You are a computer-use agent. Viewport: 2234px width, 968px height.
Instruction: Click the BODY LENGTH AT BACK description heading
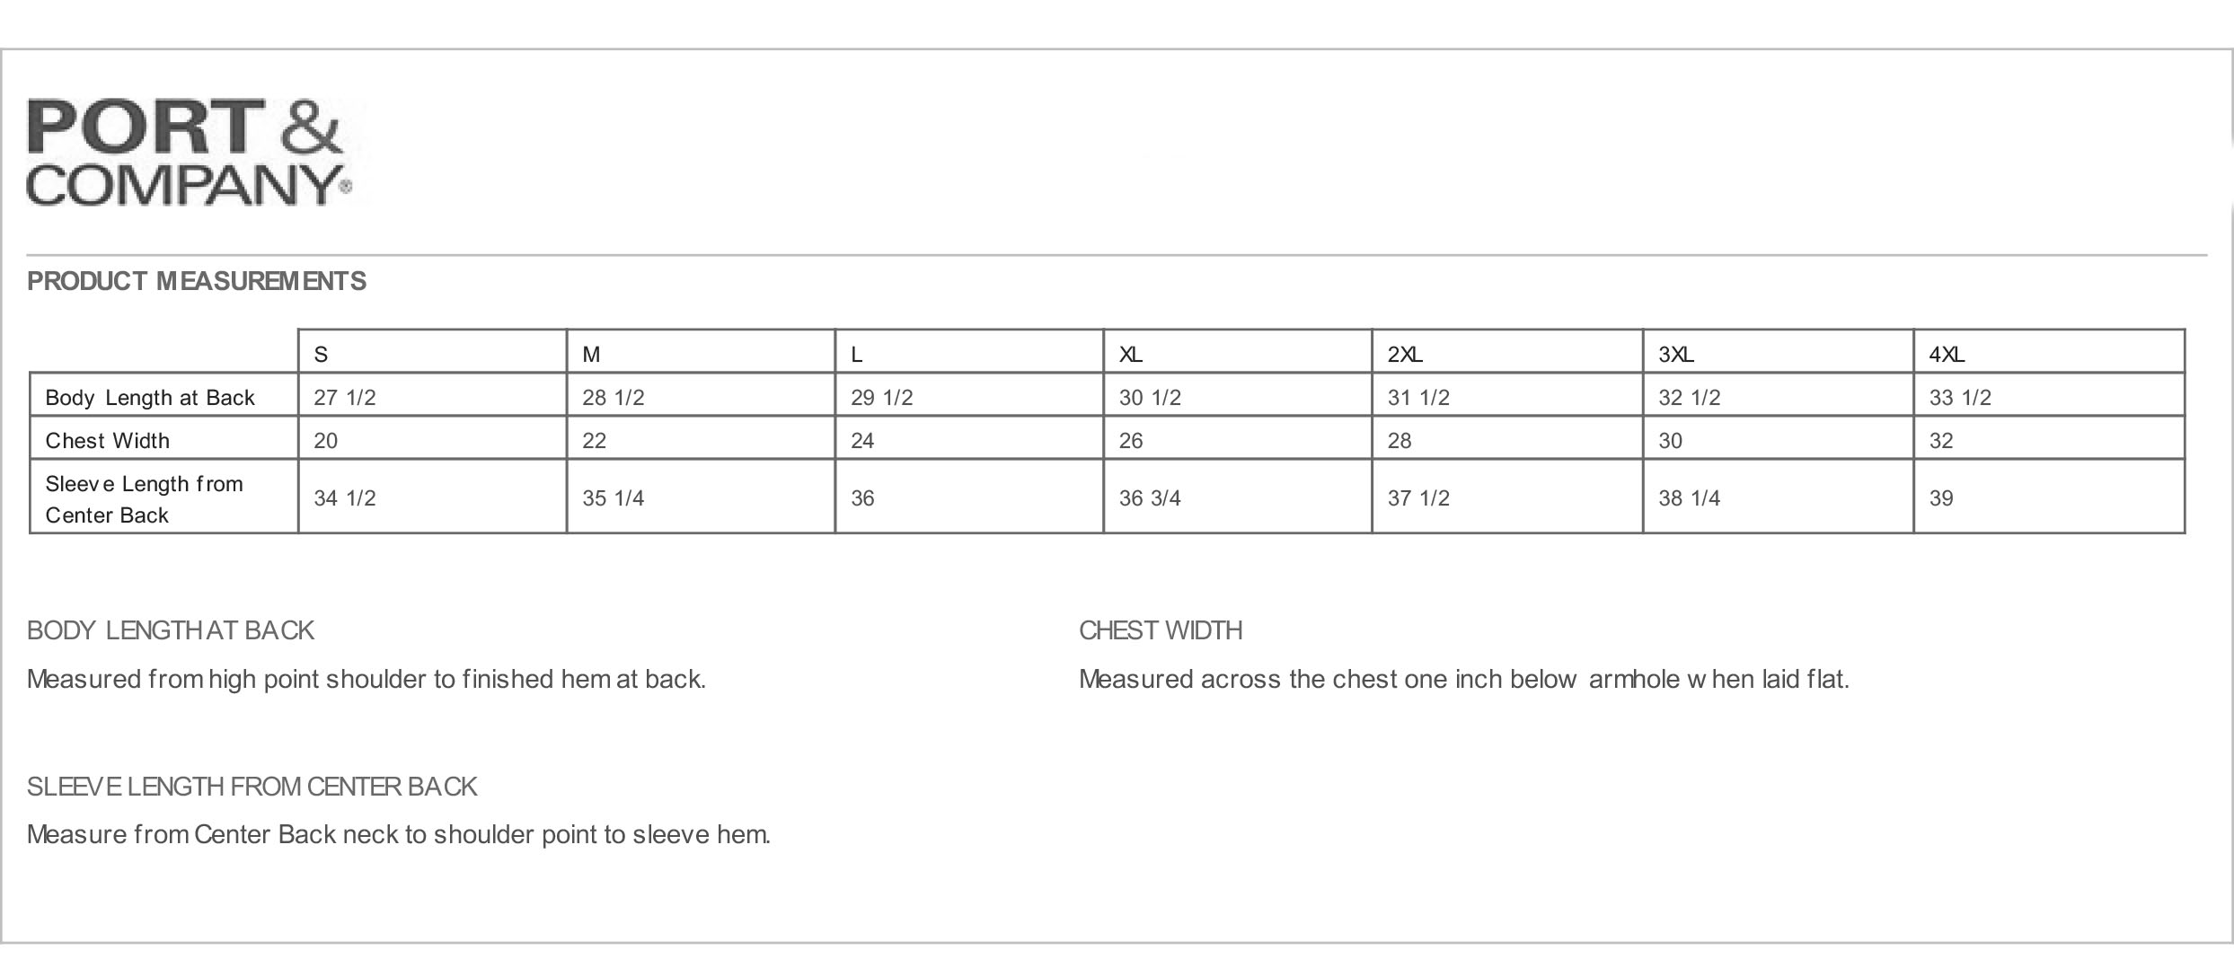coord(171,630)
